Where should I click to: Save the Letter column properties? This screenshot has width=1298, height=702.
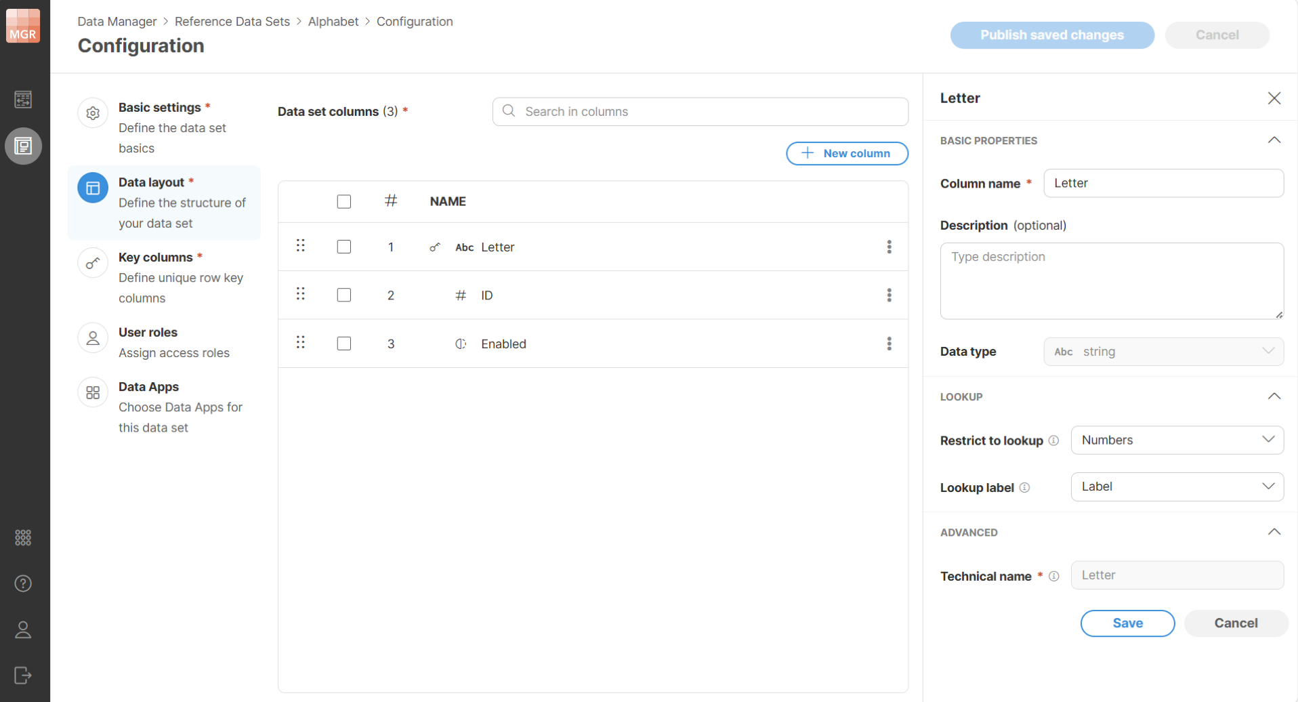click(x=1127, y=623)
